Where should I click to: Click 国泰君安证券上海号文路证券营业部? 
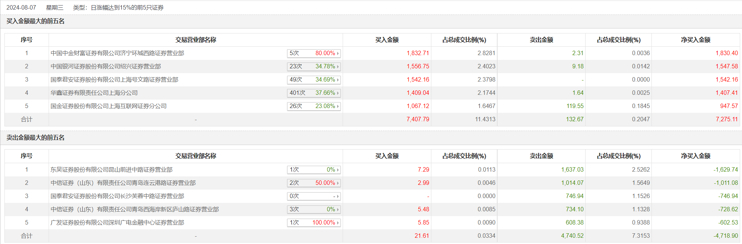click(x=114, y=80)
